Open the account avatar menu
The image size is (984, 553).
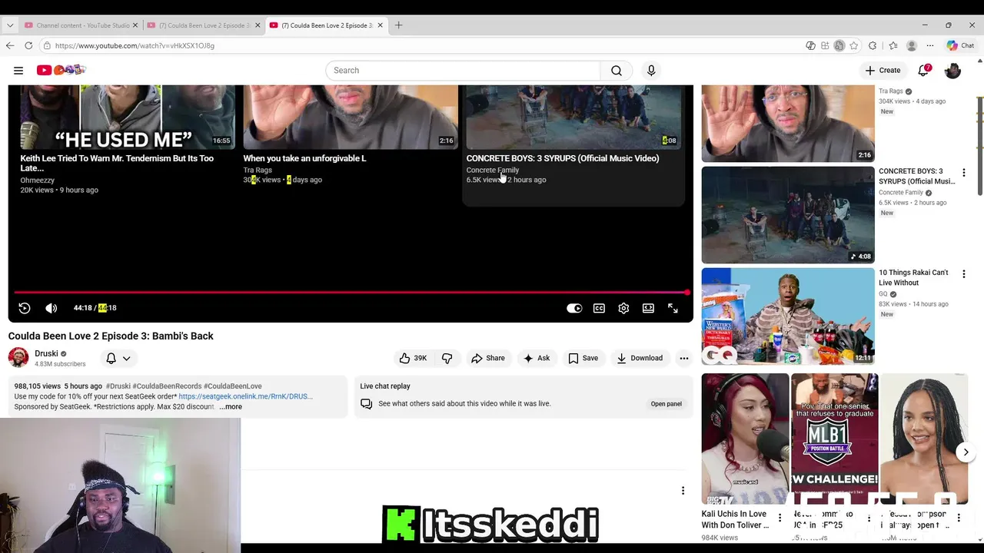(952, 70)
